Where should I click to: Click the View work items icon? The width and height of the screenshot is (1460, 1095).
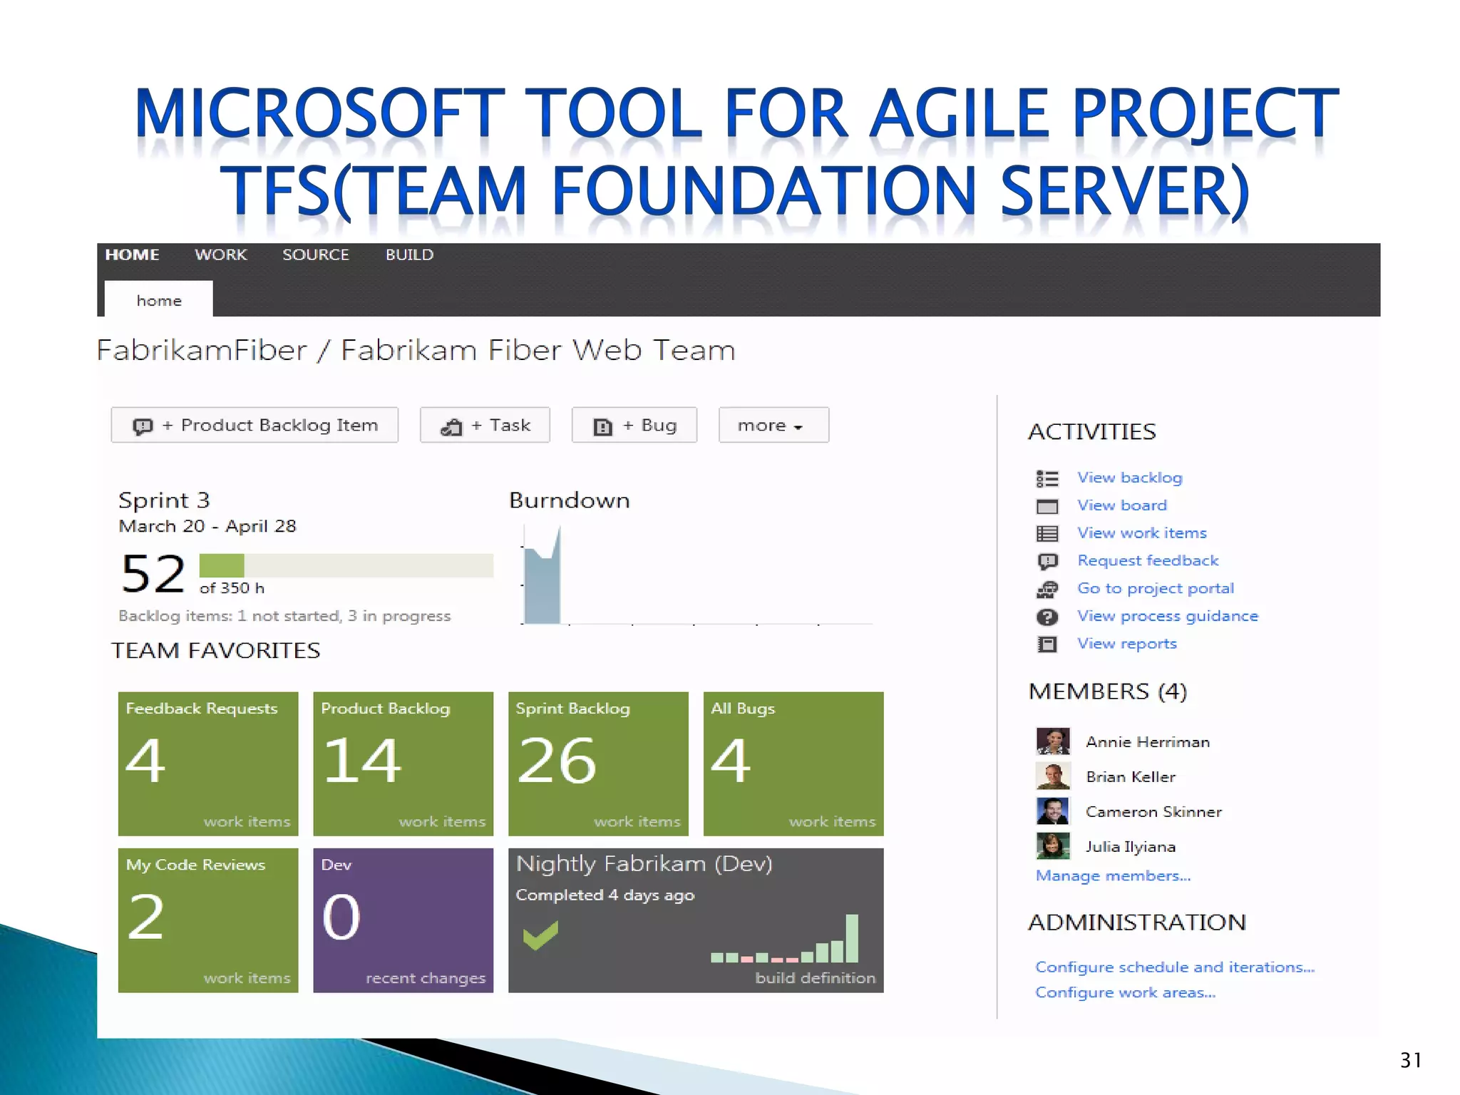1047,533
